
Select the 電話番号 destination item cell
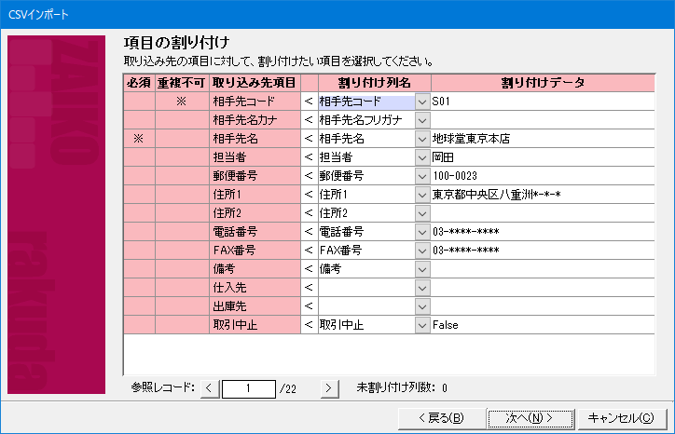coord(255,232)
